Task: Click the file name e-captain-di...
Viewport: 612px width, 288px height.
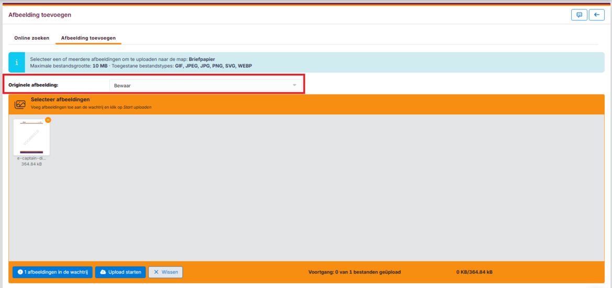Action: tap(31, 159)
